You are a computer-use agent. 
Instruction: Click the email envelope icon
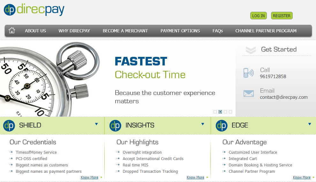[x=248, y=93]
